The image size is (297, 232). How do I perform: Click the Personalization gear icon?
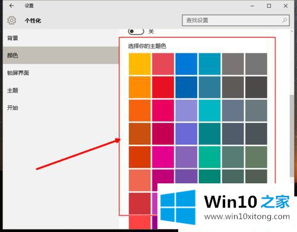(x=11, y=20)
